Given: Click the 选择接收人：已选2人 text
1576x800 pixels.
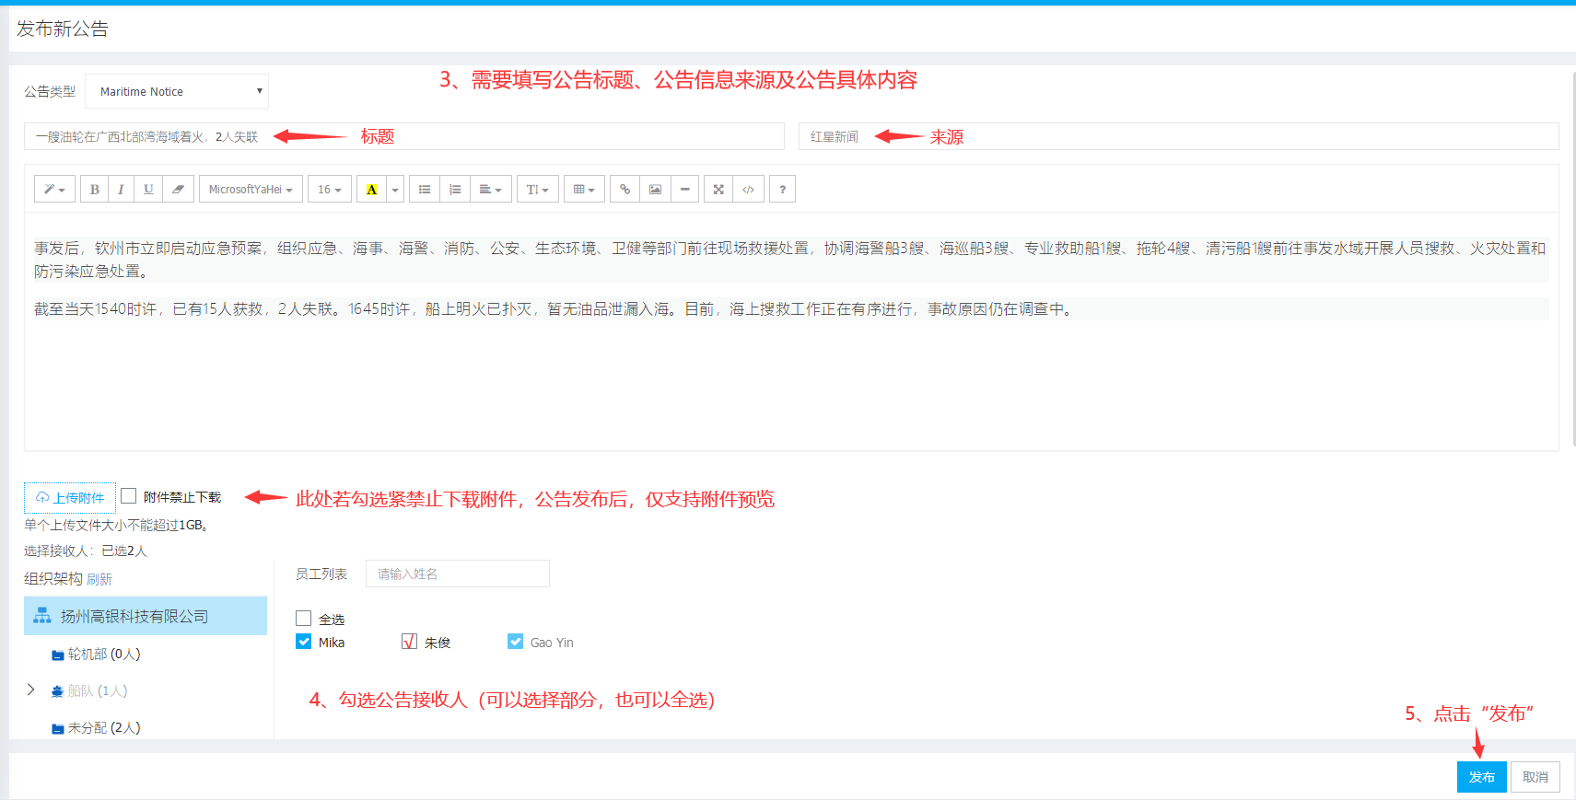Looking at the screenshot, I should (x=86, y=551).
